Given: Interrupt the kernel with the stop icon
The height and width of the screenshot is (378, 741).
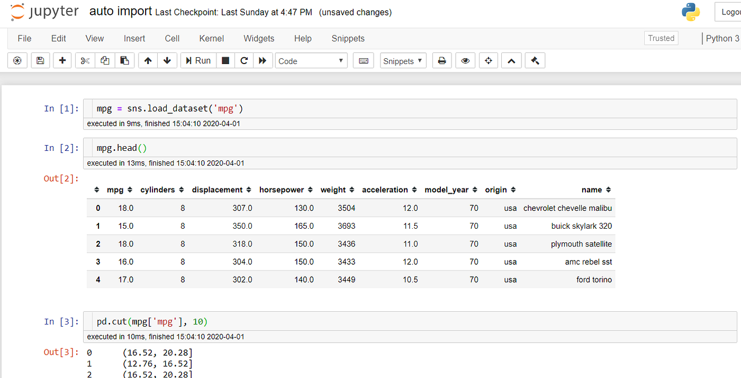Looking at the screenshot, I should [225, 60].
